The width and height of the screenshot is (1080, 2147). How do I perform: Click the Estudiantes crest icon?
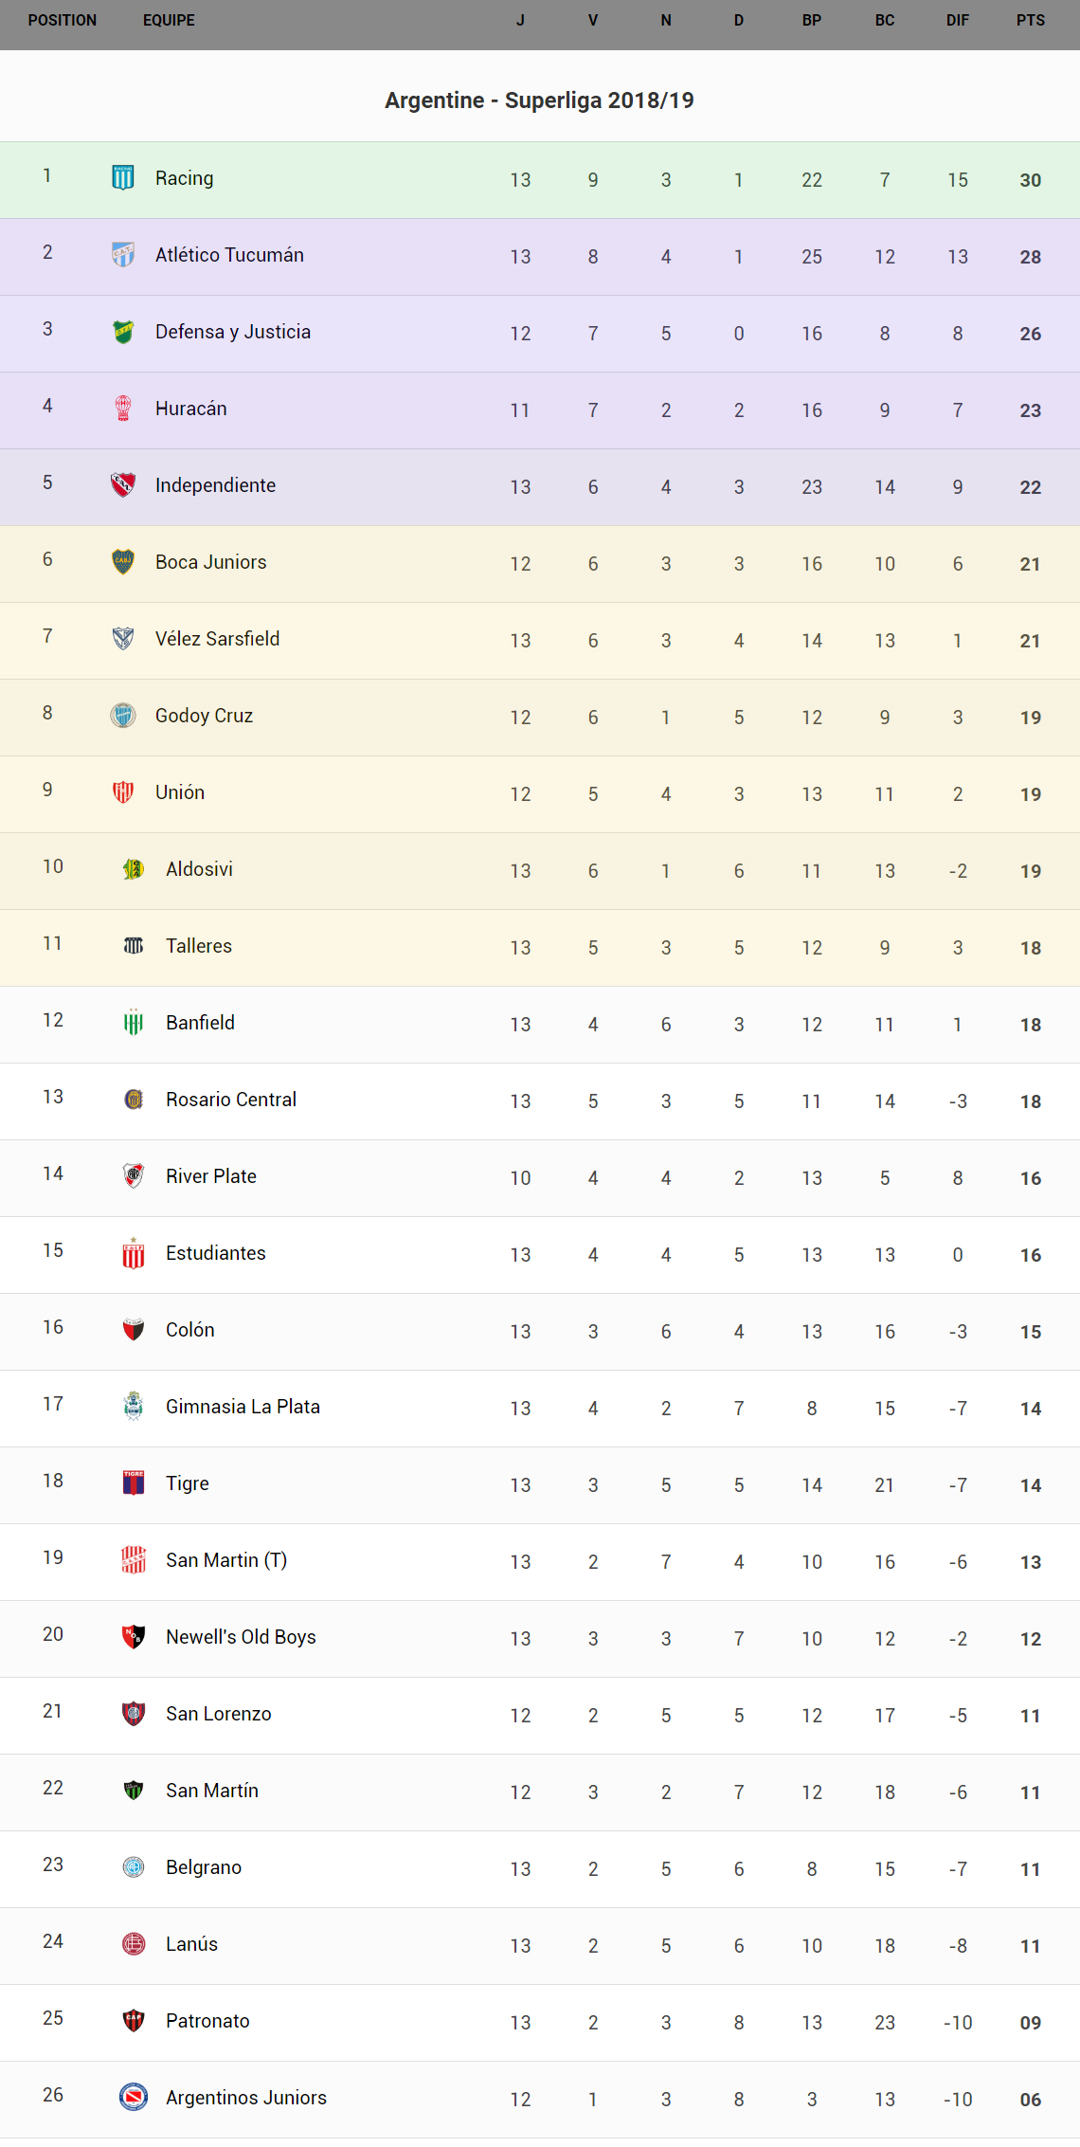point(134,1252)
